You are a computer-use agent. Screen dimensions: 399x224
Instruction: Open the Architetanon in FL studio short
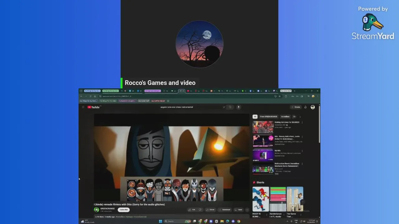(x=278, y=199)
